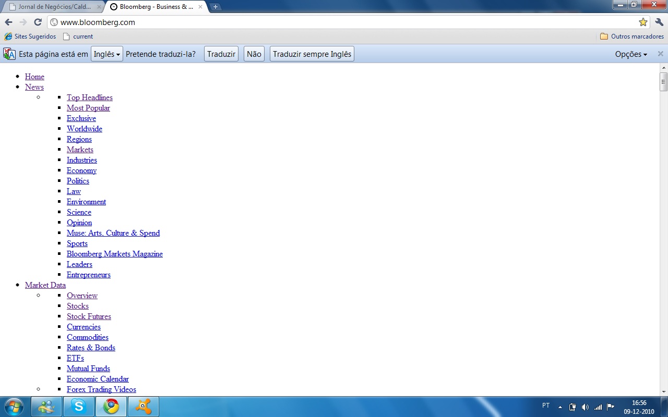Go to the Stocks link

click(78, 306)
